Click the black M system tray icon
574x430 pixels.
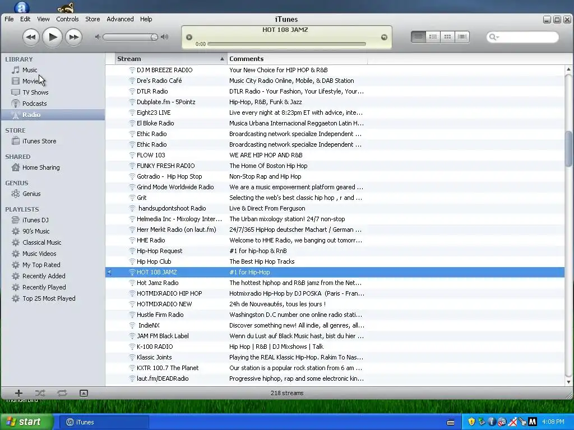coord(533,422)
